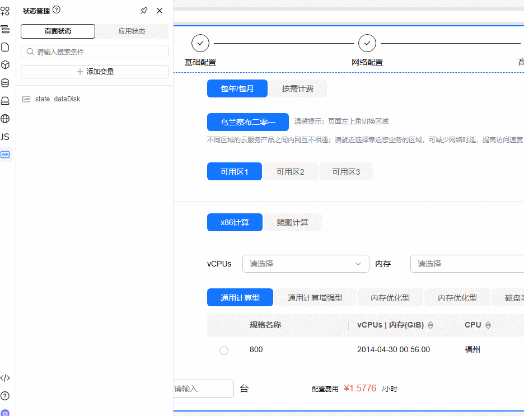
Task: Toggle the vCPUs | 内存(GiB) column sort arrows
Action: pos(431,325)
